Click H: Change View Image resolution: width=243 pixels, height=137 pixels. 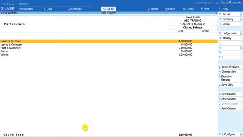tap(230, 72)
